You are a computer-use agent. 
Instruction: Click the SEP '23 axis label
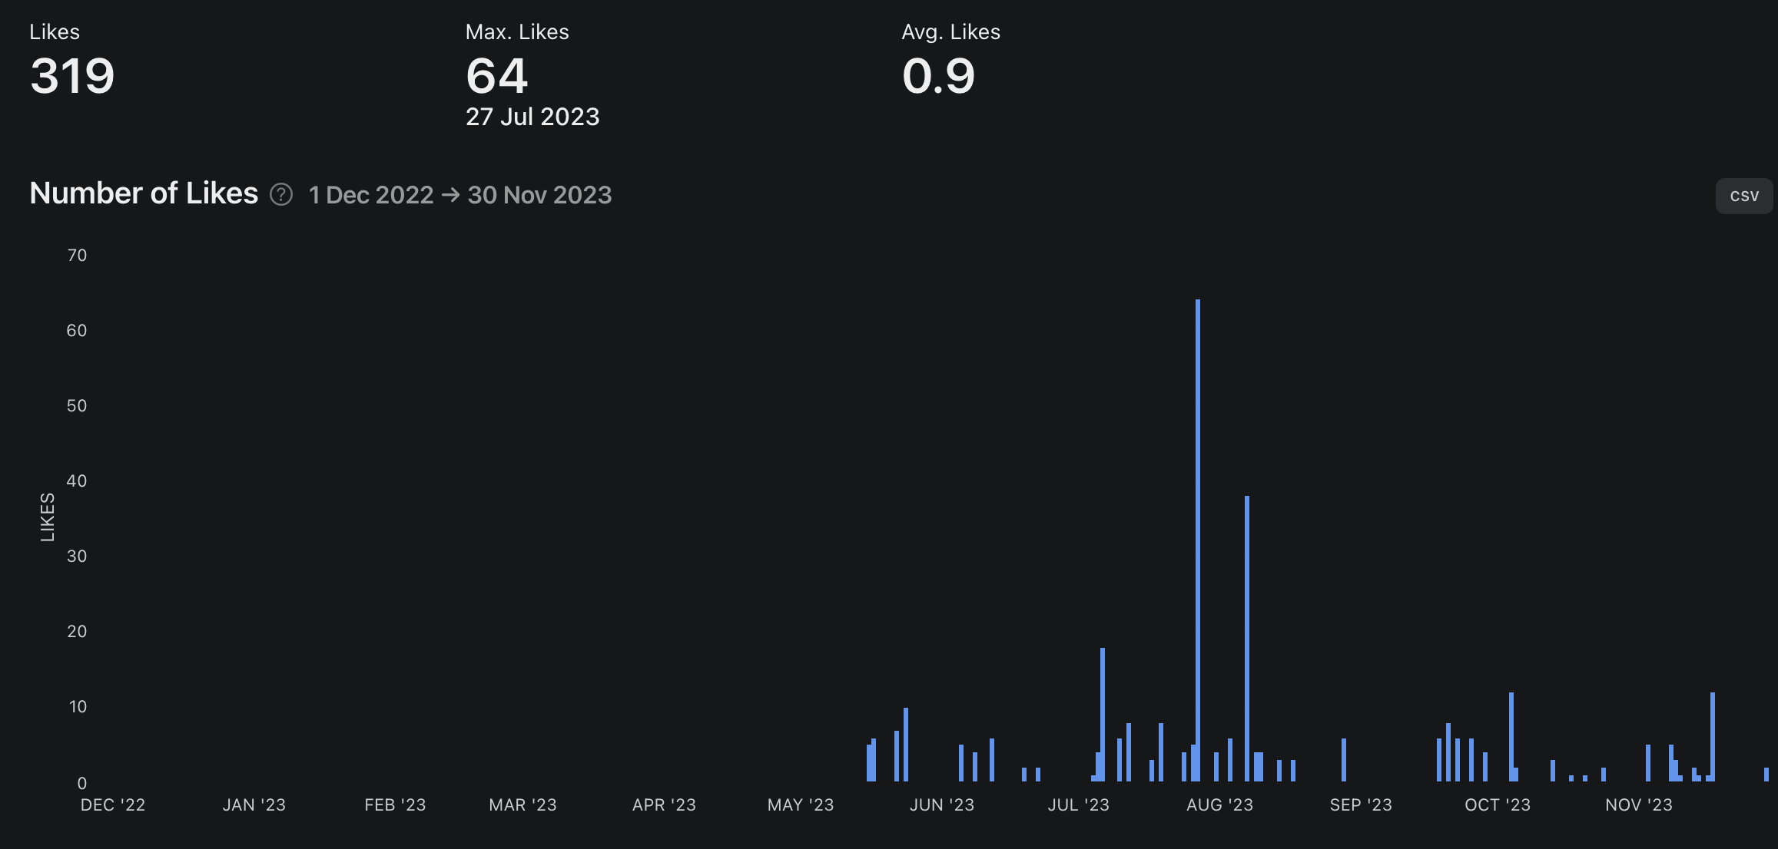coord(1361,804)
